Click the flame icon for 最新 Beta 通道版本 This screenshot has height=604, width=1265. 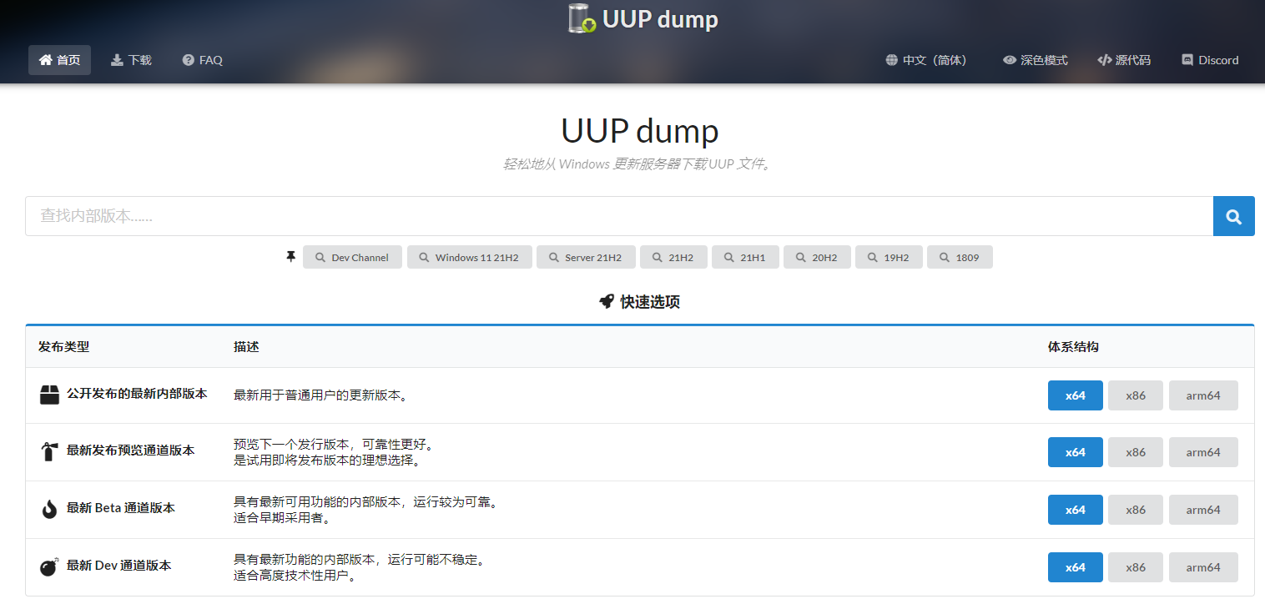click(x=49, y=509)
